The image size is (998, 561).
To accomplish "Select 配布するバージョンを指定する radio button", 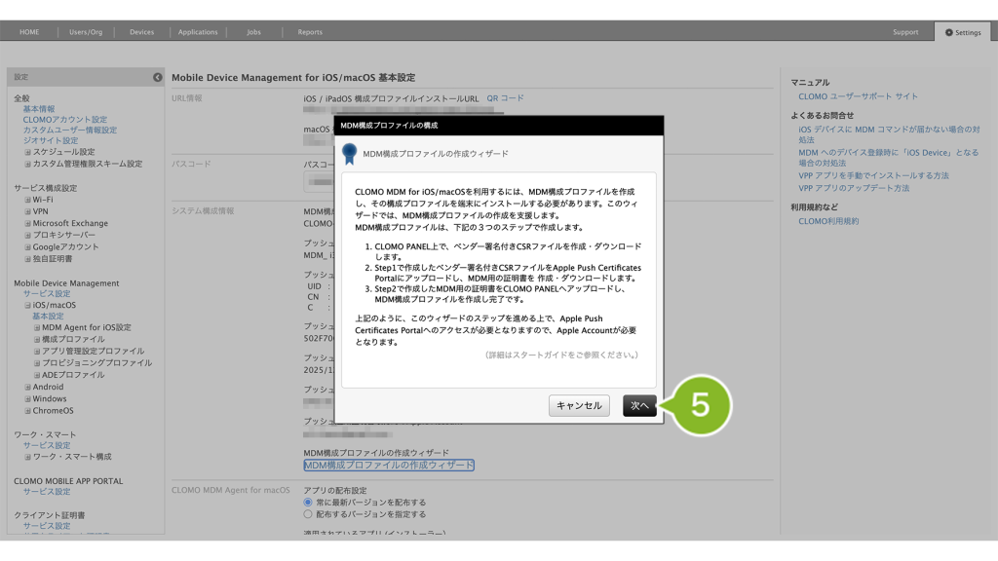I will (309, 514).
